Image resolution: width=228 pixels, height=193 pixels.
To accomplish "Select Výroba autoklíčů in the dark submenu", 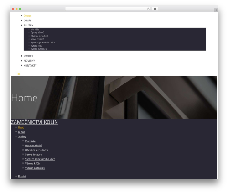I will (39, 49).
